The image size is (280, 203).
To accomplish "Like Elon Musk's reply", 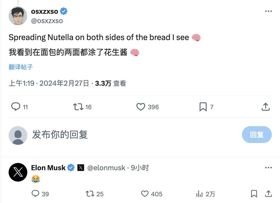I will tap(145, 194).
